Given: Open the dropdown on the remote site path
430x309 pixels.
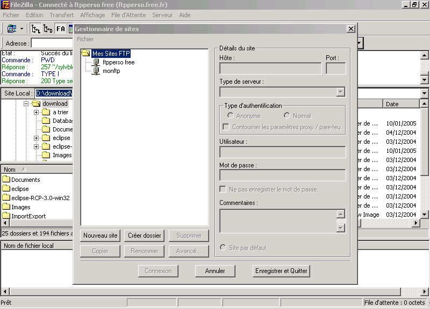Looking at the screenshot, I should 424,93.
